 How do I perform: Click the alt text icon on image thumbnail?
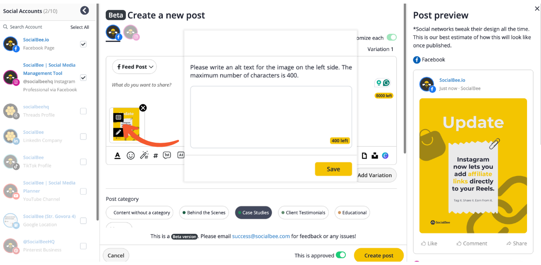[x=118, y=117]
